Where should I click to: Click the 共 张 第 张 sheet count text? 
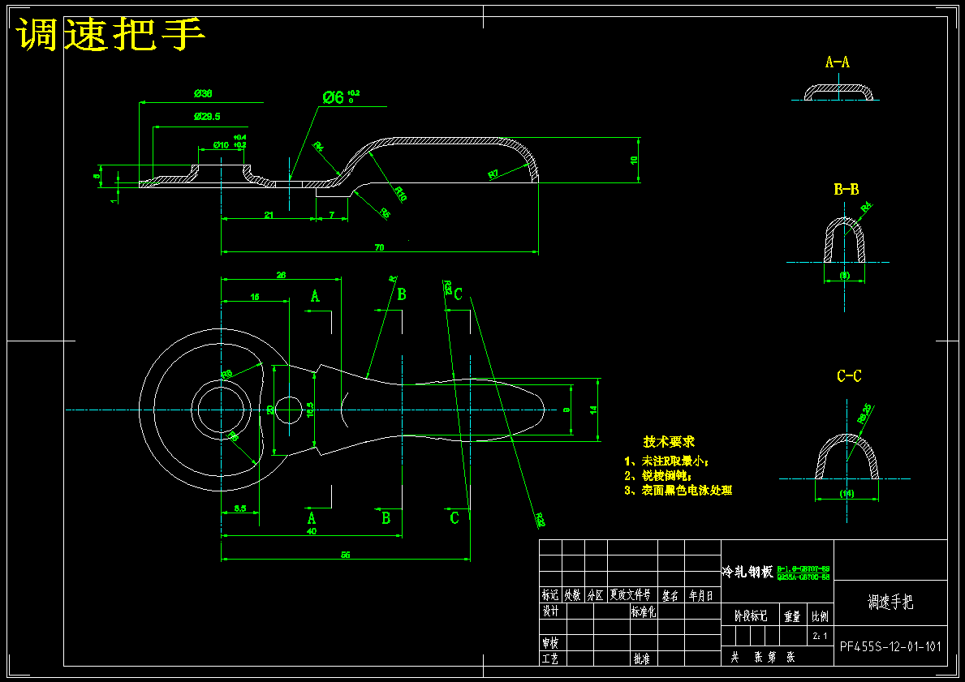(x=763, y=658)
